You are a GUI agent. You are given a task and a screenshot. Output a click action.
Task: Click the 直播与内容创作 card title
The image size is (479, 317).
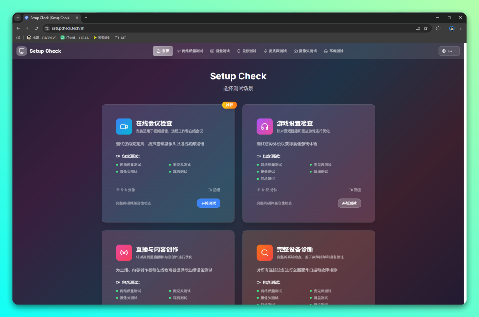[157, 250]
